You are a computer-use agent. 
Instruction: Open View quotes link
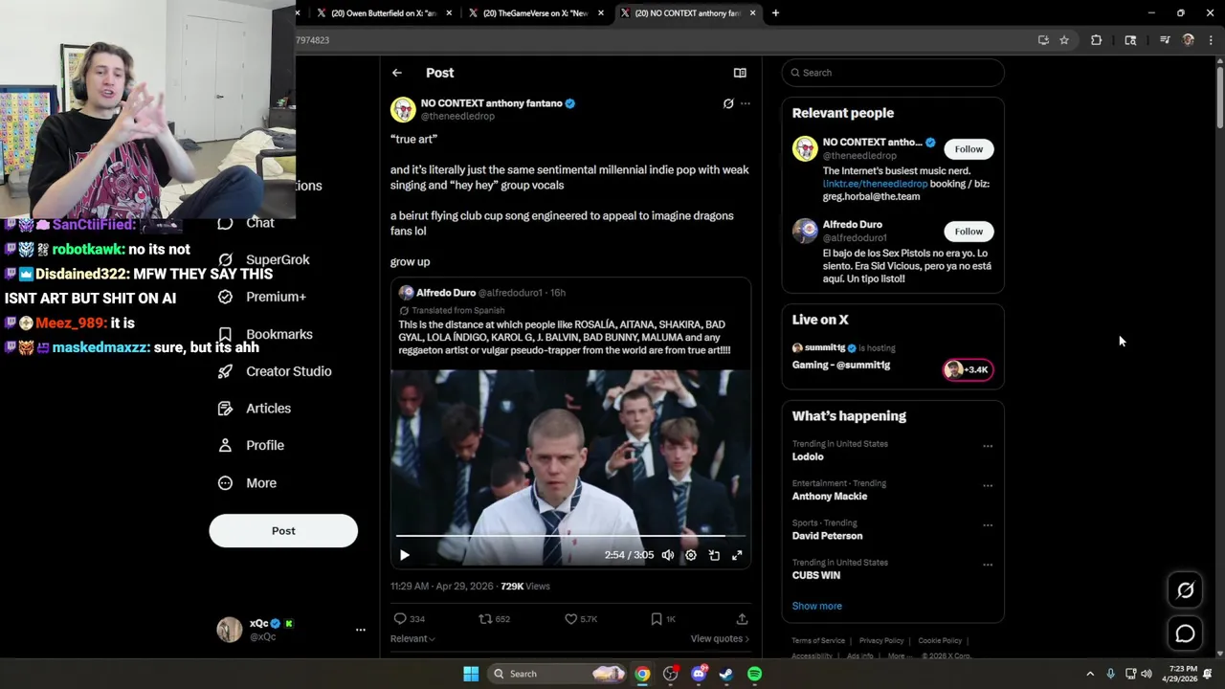click(720, 638)
